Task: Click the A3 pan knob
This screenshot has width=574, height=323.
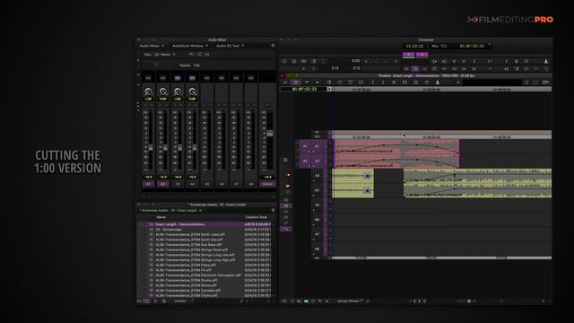Action: coord(178,92)
